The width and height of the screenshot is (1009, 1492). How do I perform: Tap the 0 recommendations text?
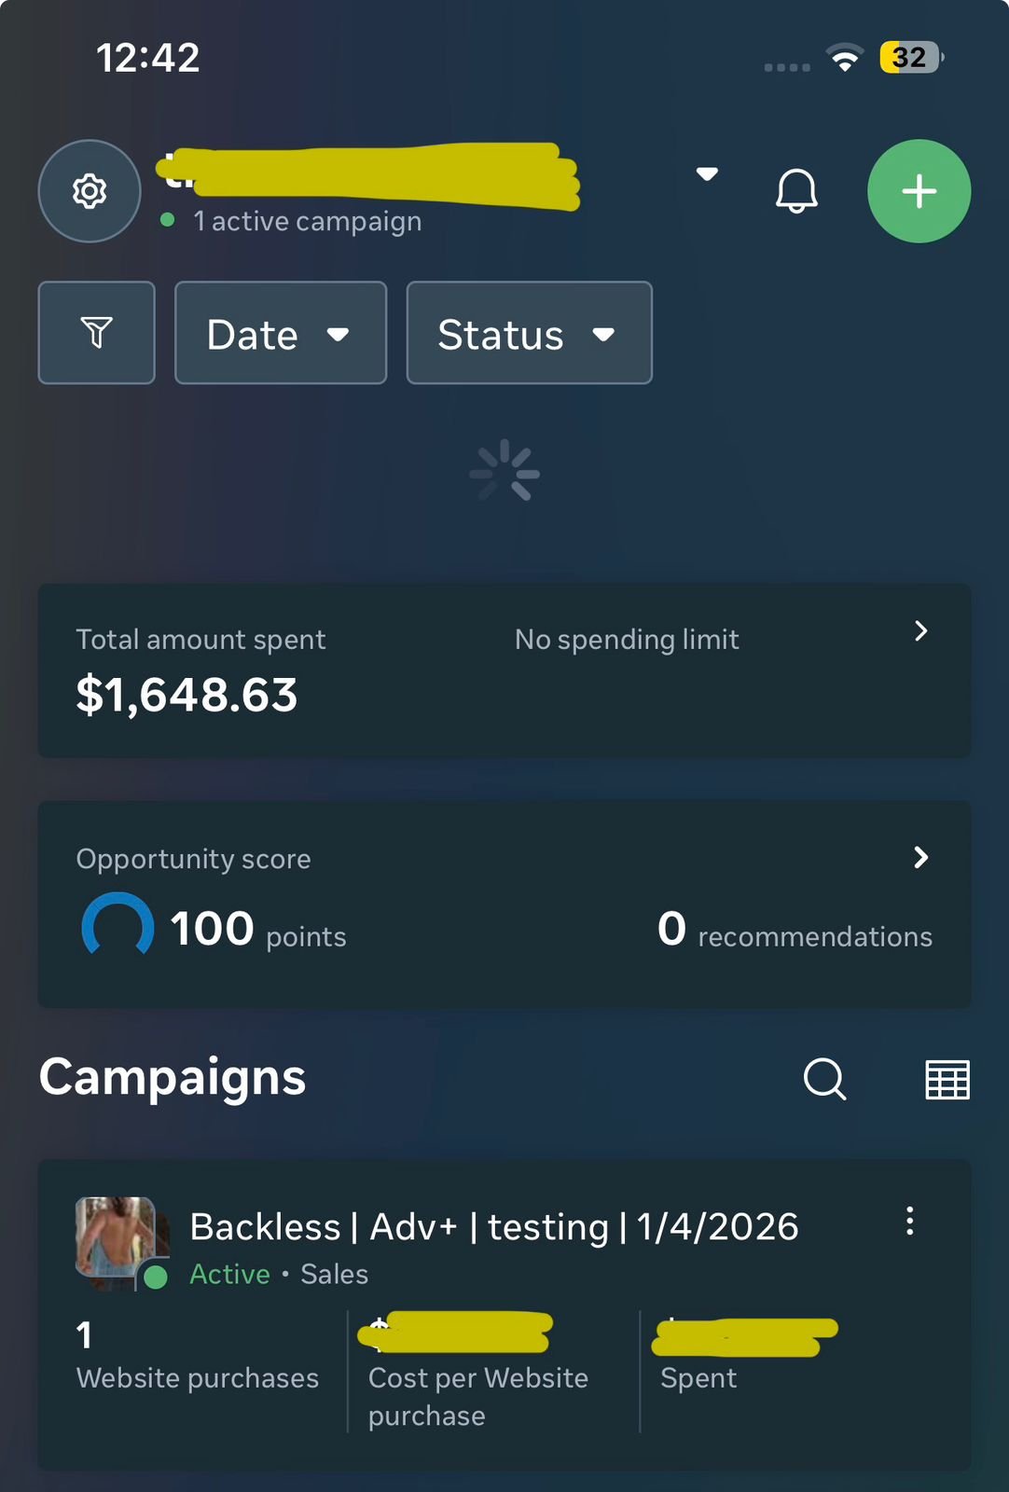click(x=795, y=931)
